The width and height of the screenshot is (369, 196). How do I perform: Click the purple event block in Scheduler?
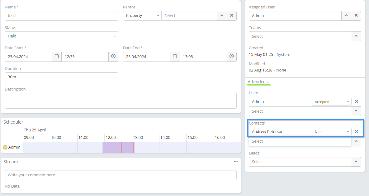click(118, 147)
